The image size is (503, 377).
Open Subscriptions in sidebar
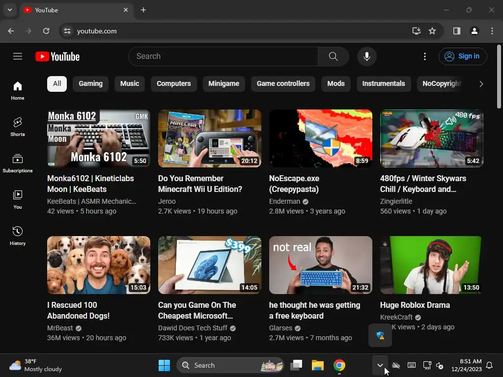click(x=18, y=163)
